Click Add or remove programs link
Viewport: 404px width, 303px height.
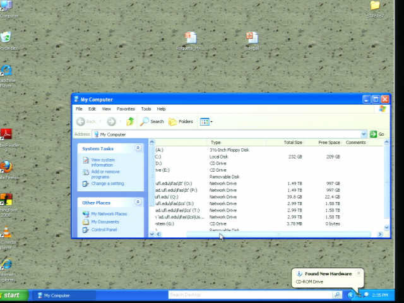[105, 174]
